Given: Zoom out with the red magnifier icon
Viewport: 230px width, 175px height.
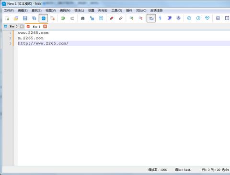Looking at the screenshot, I should pyautogui.click(x=140, y=18).
